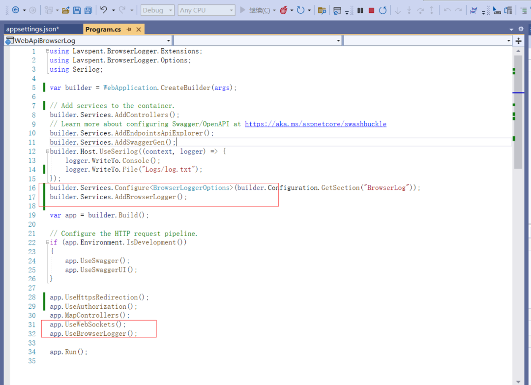Click line number 19 in gutter
This screenshot has height=385, width=531.
tap(32, 215)
